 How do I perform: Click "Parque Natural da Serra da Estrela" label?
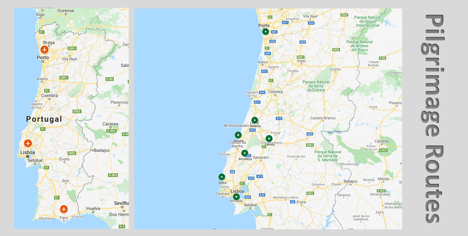(x=316, y=86)
